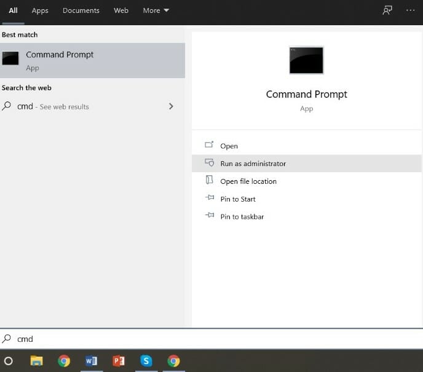Image resolution: width=423 pixels, height=372 pixels.
Task: Click the Pin to Start pin icon
Action: [209, 198]
